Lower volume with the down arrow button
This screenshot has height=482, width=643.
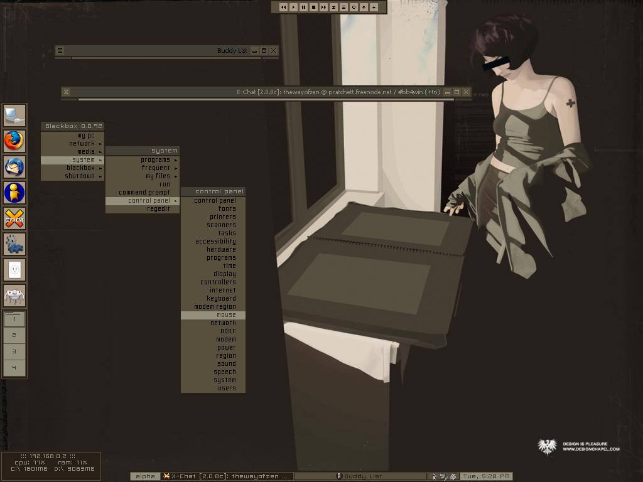pos(374,7)
